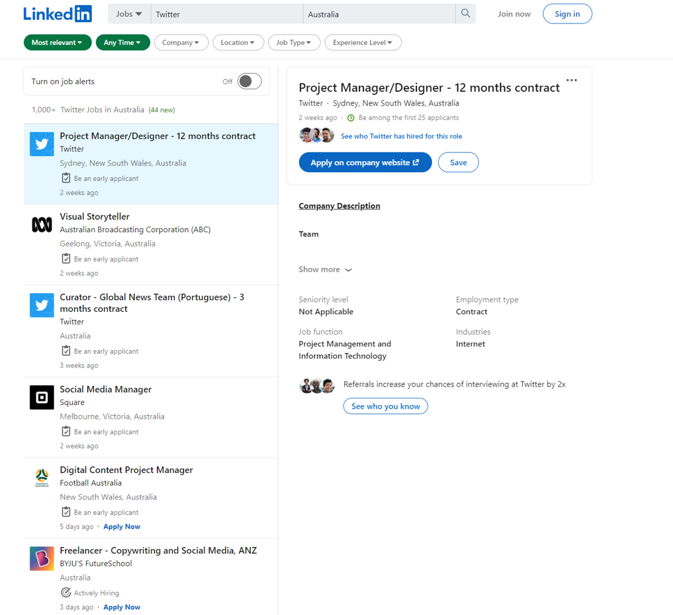Click early applicant clipboard icon under Social Media Manager
Image resolution: width=673 pixels, height=615 pixels.
click(x=66, y=432)
